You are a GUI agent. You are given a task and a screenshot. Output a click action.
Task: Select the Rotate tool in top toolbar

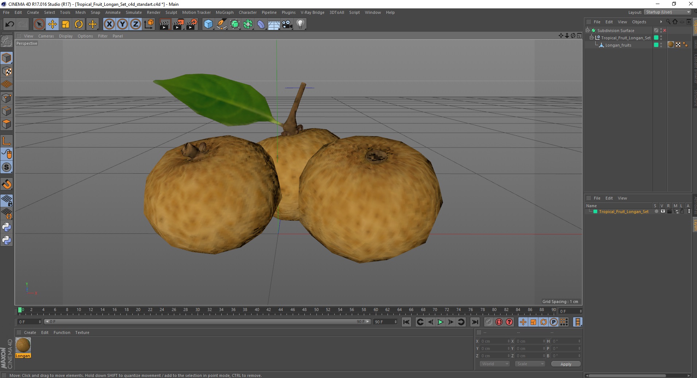pyautogui.click(x=79, y=24)
